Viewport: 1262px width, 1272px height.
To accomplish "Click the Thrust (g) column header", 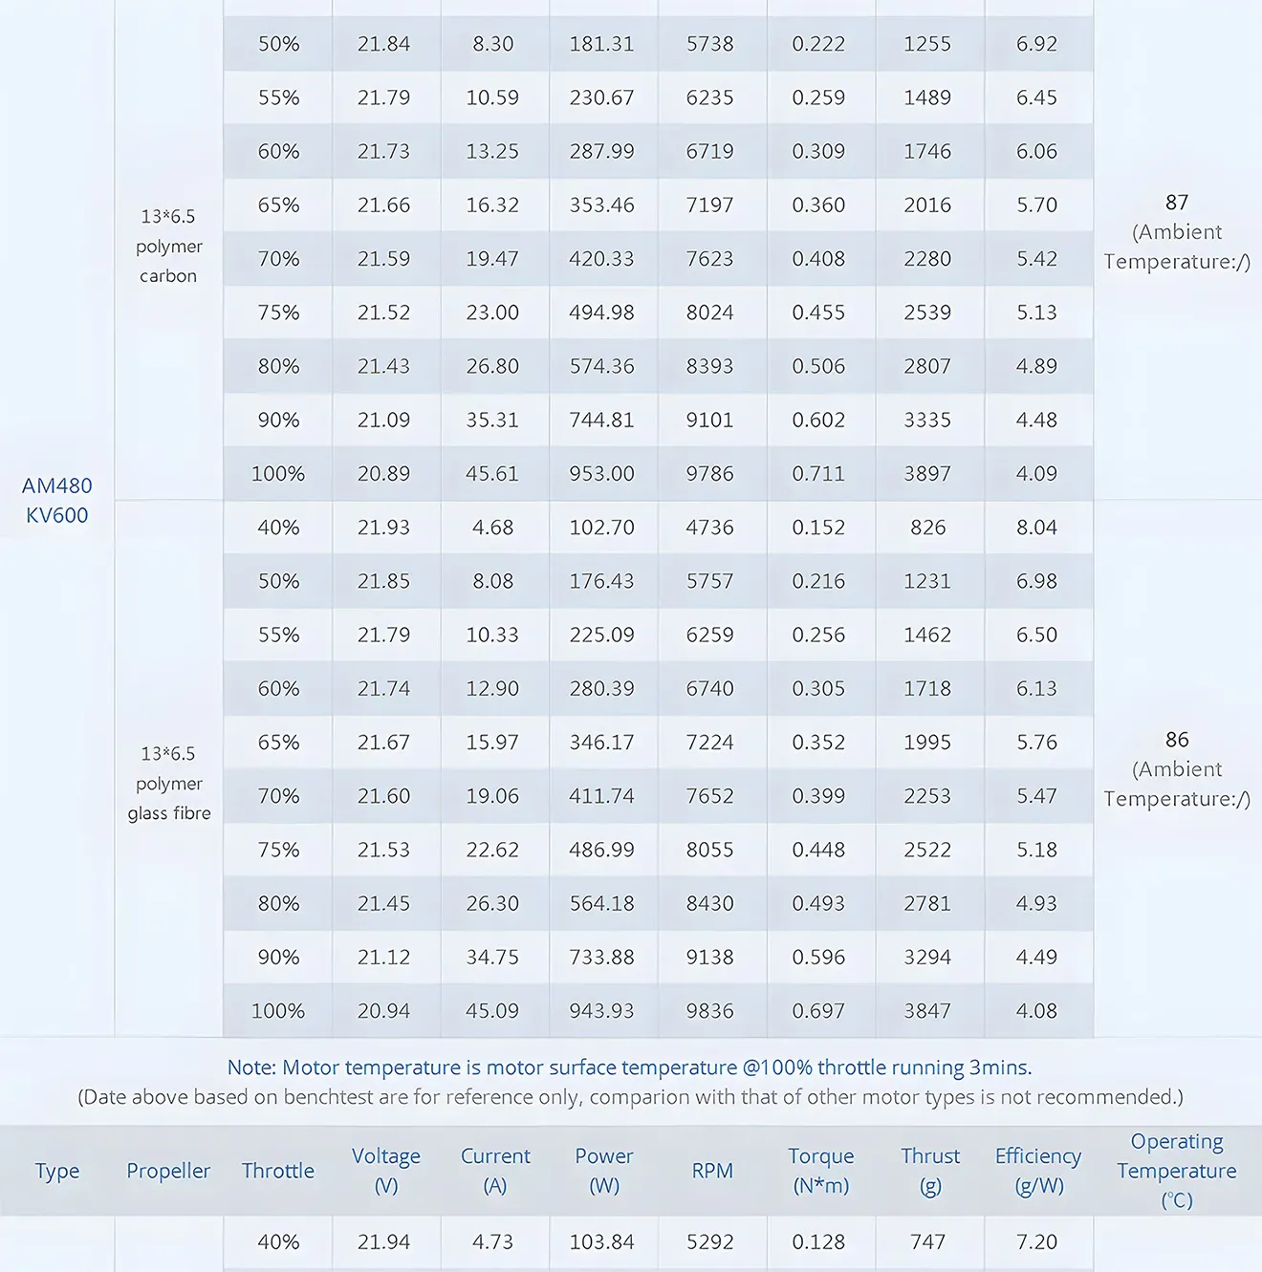I will pos(930,1171).
